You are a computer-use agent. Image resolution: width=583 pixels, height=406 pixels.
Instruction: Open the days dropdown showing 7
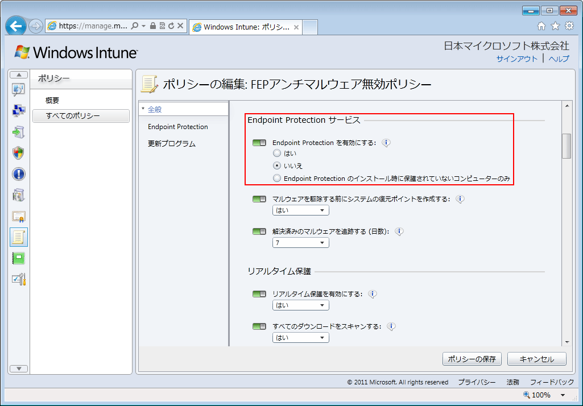click(300, 243)
